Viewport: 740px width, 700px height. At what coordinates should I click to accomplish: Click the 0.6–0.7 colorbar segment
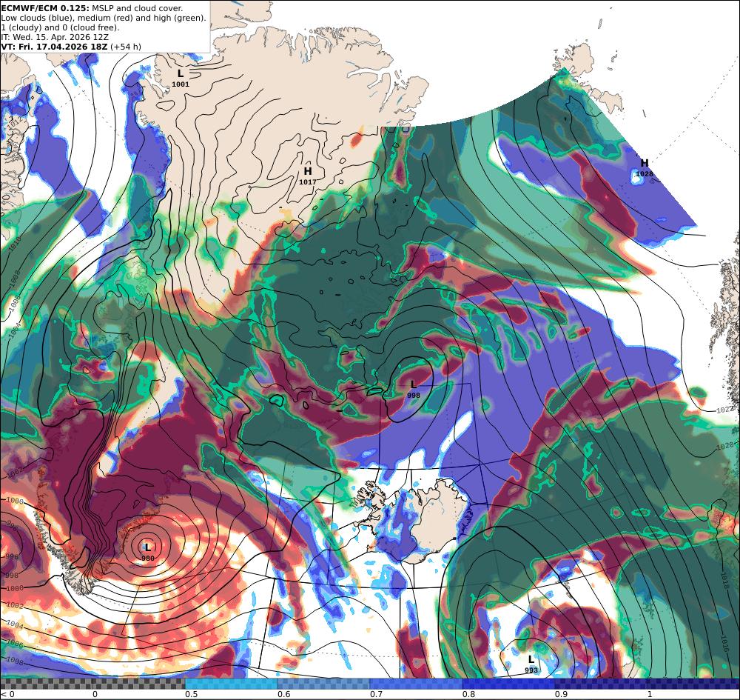tap(324, 683)
